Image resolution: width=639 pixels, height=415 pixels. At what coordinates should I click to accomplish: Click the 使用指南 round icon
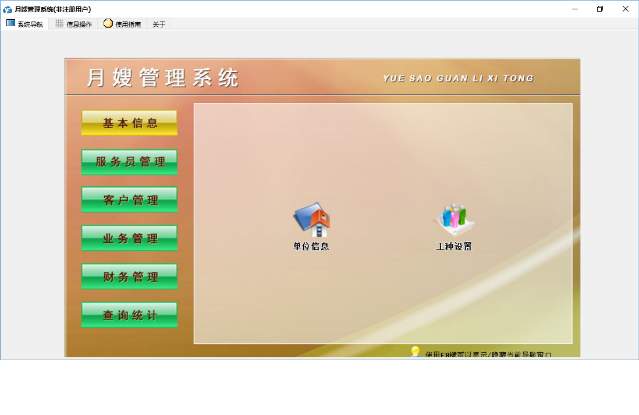click(108, 23)
